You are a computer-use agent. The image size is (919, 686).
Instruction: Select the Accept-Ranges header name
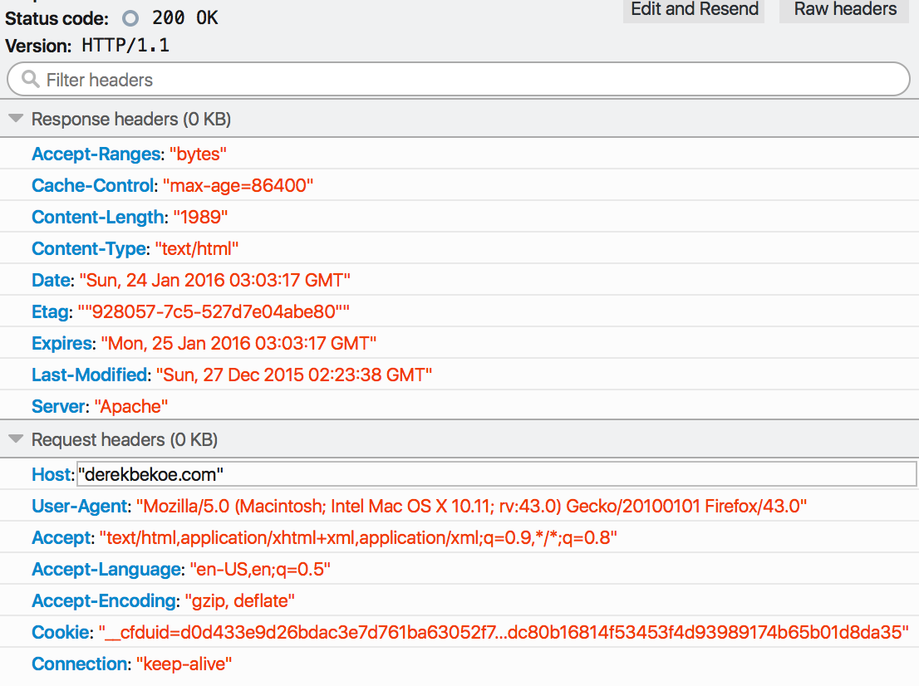[96, 154]
